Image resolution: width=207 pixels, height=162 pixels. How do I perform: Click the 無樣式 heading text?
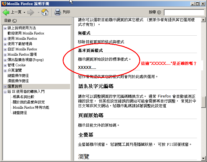[84, 33]
